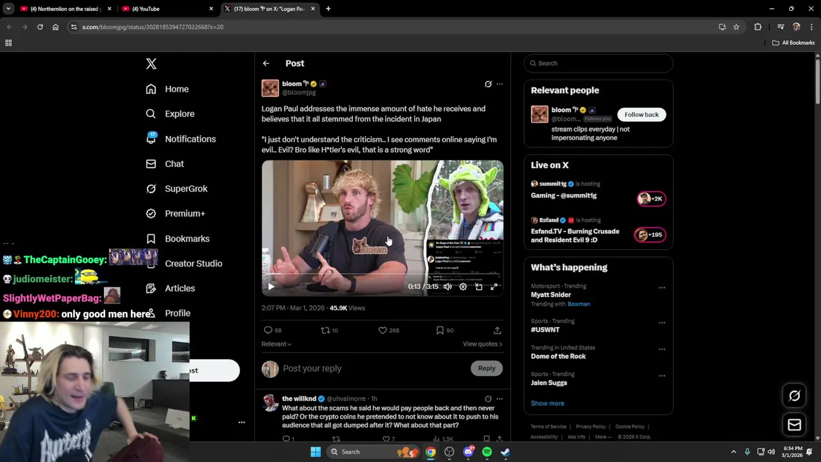Open the #USWNT trend
Screen dimensions: 821x462
tap(545, 330)
